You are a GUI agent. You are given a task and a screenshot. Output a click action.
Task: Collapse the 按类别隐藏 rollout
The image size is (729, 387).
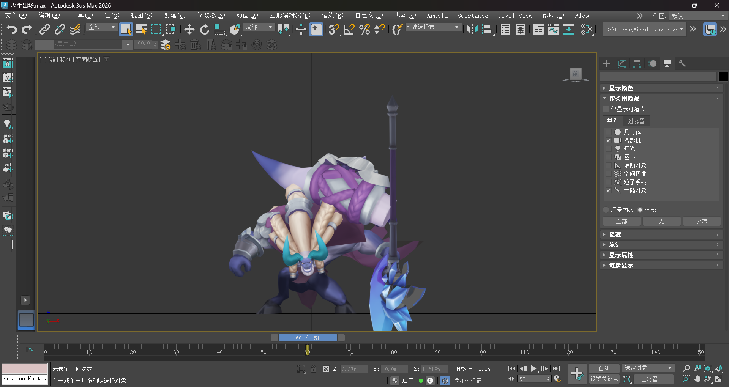pyautogui.click(x=661, y=98)
